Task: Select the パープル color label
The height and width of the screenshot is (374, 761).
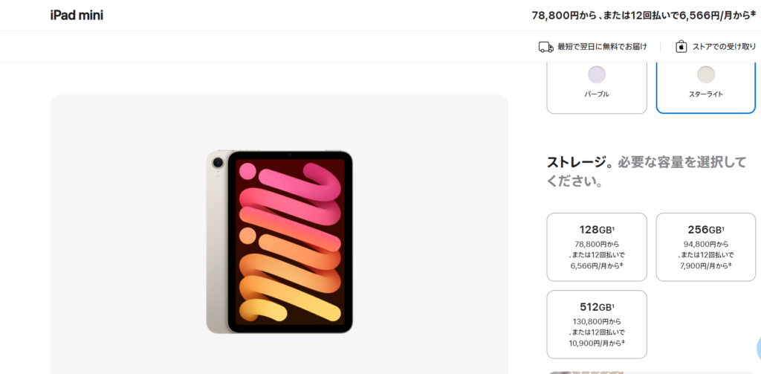Action: [597, 94]
